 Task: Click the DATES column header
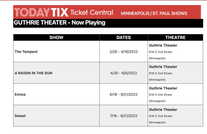124,38
